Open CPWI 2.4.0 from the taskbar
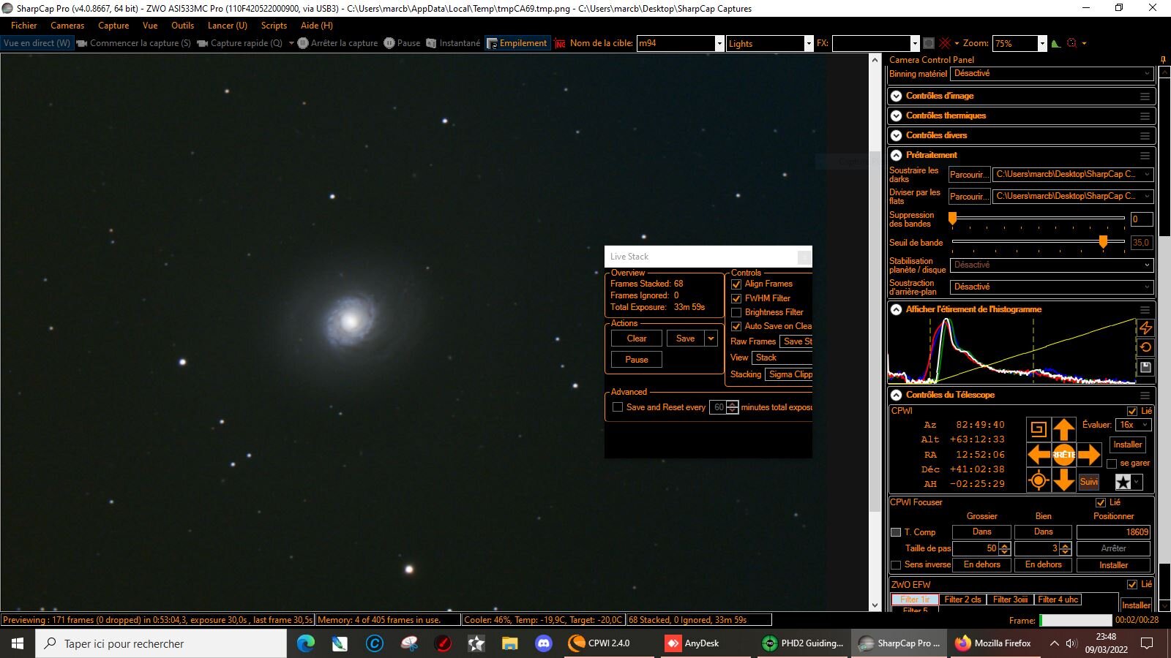1171x658 pixels. click(599, 643)
